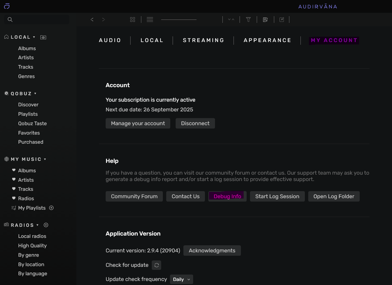The height and width of the screenshot is (285, 392).
Task: Open the APPEARANCE settings tab
Action: click(x=268, y=40)
